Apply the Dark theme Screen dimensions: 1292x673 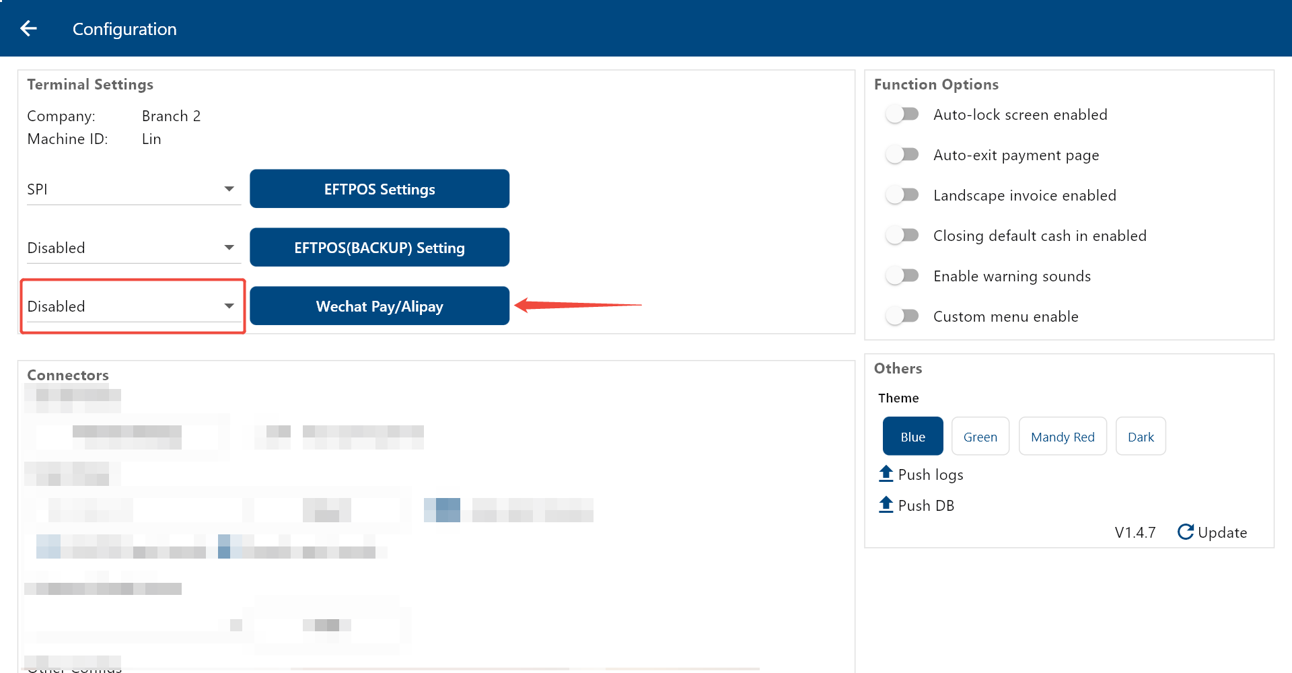tap(1140, 437)
